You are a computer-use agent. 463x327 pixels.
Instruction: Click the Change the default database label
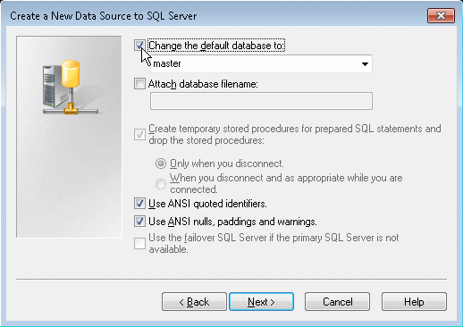click(216, 46)
